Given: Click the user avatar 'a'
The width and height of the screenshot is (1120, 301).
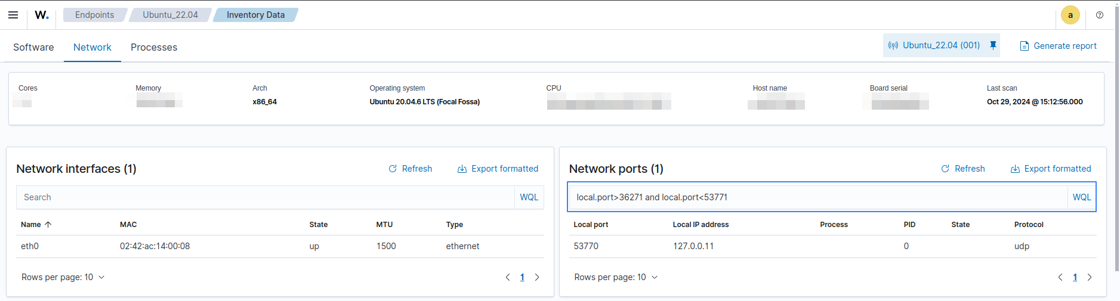Looking at the screenshot, I should pos(1070,15).
